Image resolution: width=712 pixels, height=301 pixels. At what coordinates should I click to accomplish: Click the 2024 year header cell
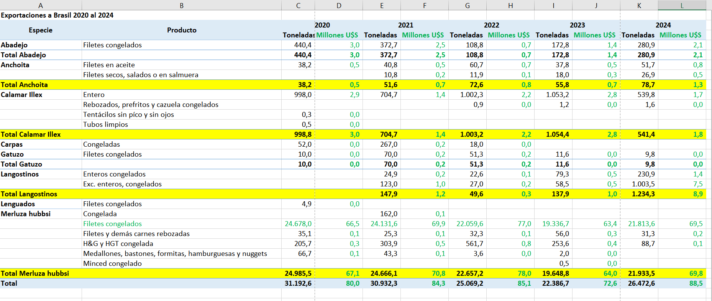[663, 25]
